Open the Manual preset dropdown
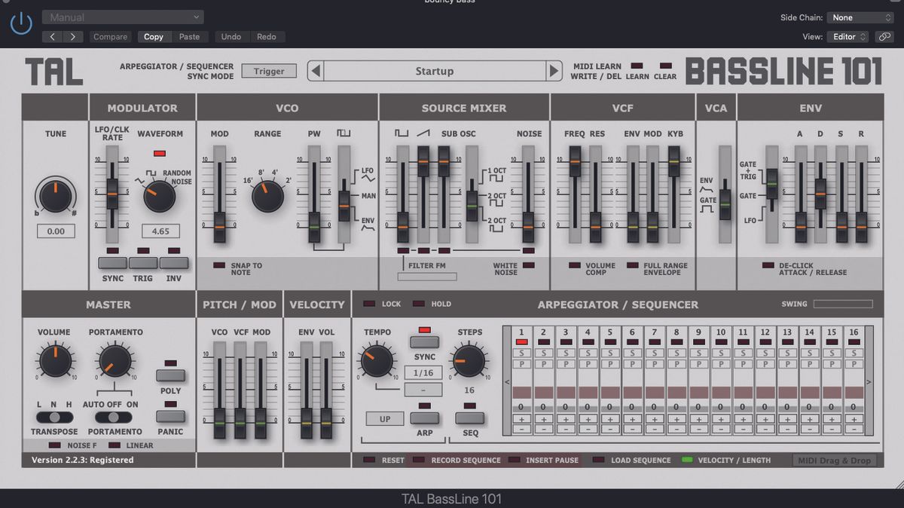 tap(122, 17)
